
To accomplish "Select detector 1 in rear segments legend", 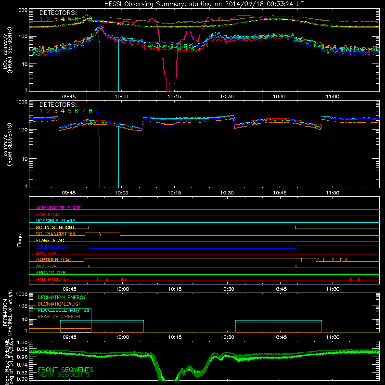I will [x=41, y=111].
